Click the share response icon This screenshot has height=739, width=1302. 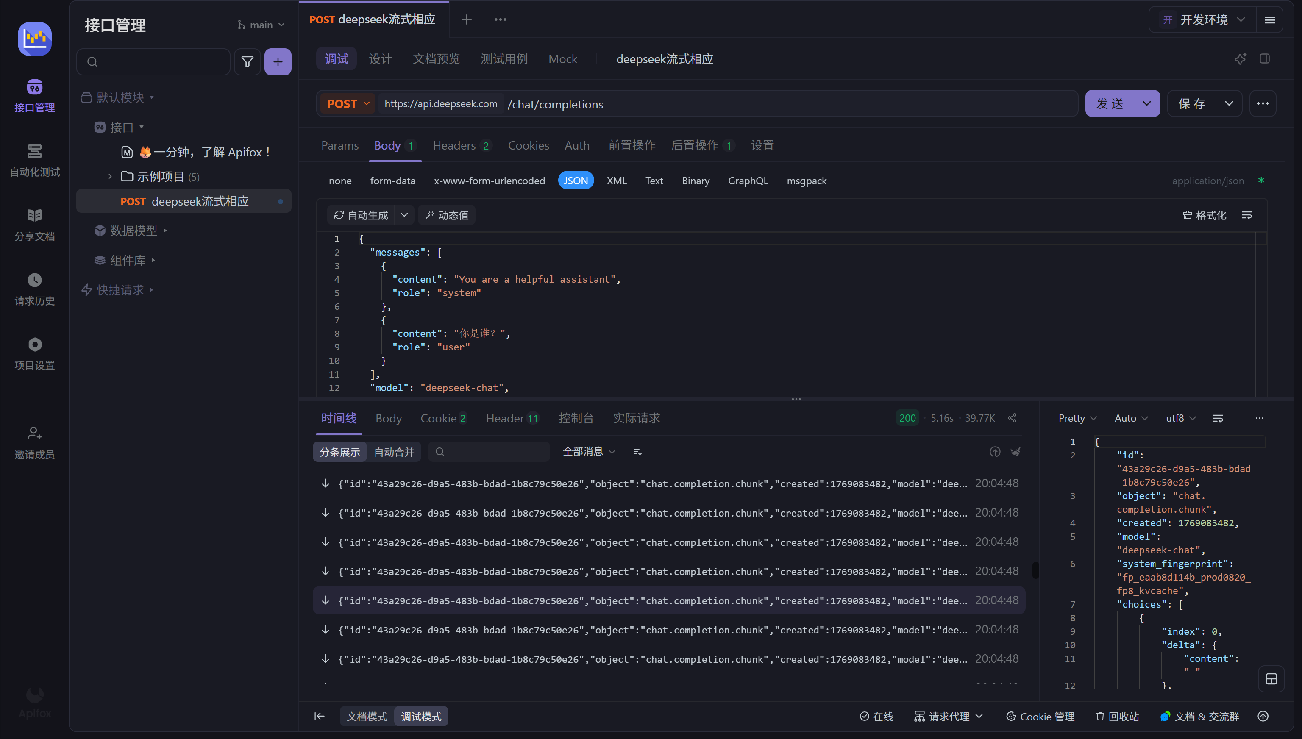click(1012, 418)
